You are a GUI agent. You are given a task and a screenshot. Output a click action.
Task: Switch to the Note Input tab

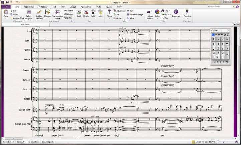click(29, 7)
